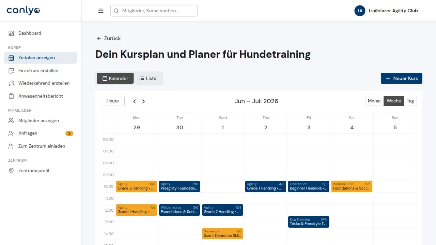Click the Mon 29 day header
The height and width of the screenshot is (245, 436).
pos(137,123)
